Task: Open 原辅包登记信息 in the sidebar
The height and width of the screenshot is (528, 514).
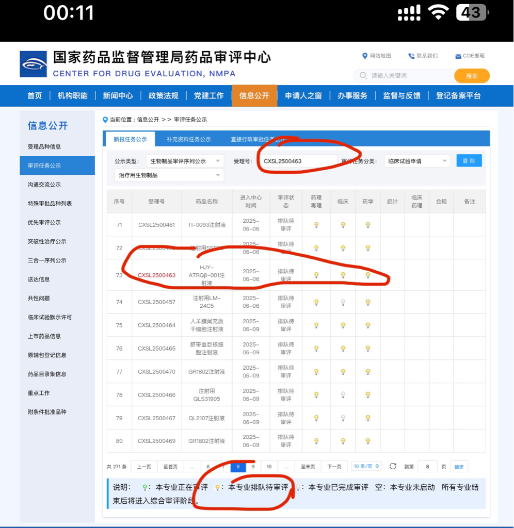Action: [47, 355]
